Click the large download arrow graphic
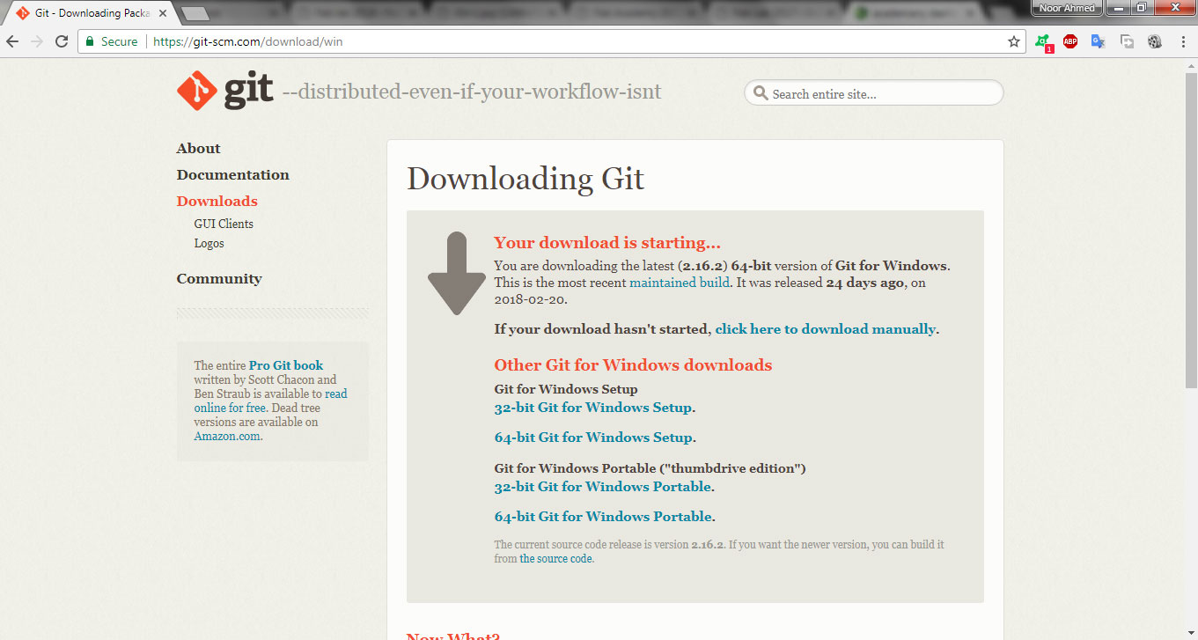This screenshot has width=1198, height=640. 457,274
